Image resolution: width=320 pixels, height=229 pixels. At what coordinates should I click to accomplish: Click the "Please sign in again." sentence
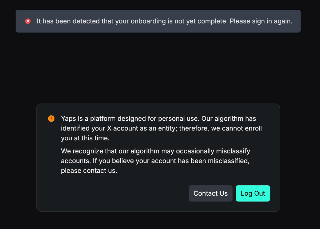tap(261, 21)
